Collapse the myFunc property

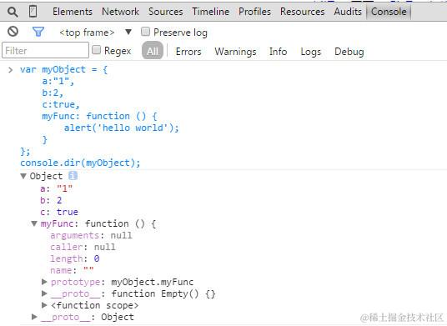34,223
